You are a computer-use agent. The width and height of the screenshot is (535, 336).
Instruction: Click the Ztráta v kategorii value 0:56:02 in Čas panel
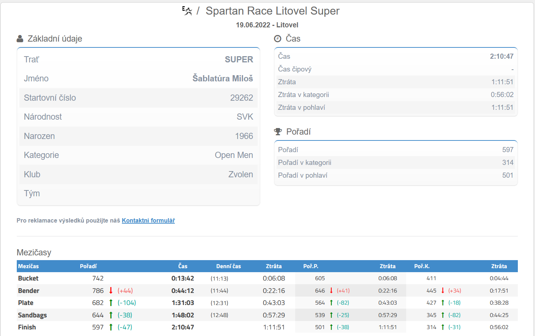(x=502, y=94)
